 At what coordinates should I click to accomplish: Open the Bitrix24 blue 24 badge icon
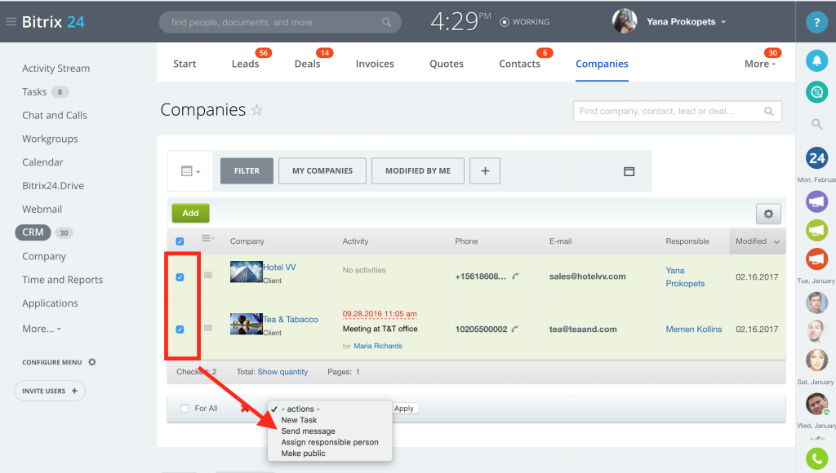(x=816, y=158)
